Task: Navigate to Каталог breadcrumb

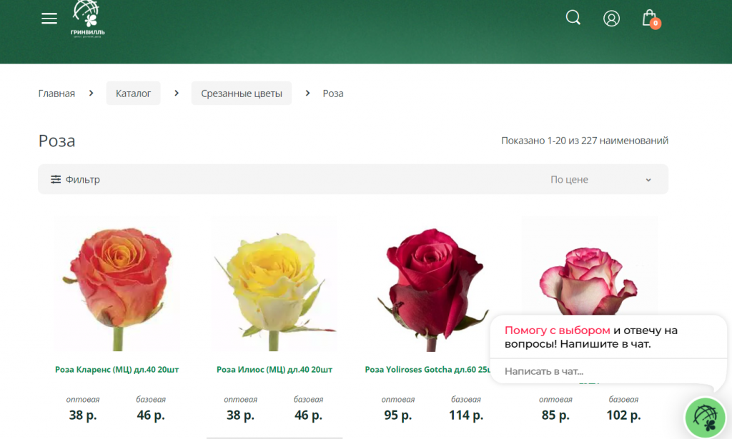Action: click(133, 94)
